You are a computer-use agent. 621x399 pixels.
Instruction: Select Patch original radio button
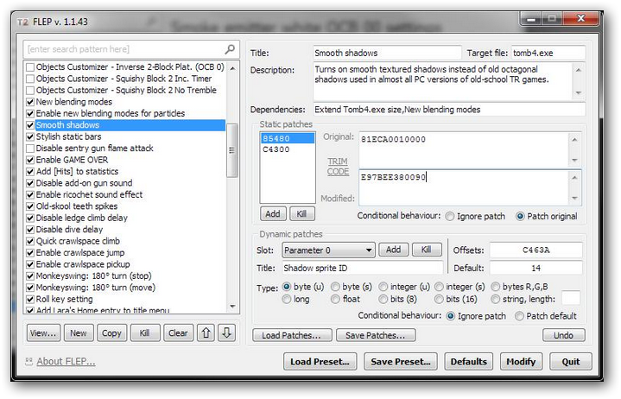click(x=520, y=217)
